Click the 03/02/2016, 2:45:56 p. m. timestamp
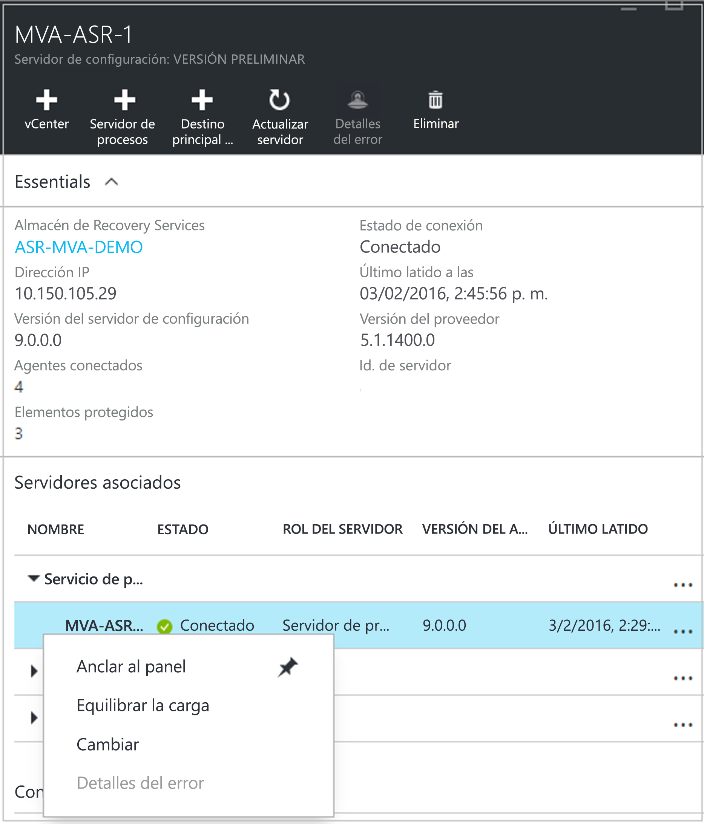This screenshot has height=824, width=704. pyautogui.click(x=454, y=294)
